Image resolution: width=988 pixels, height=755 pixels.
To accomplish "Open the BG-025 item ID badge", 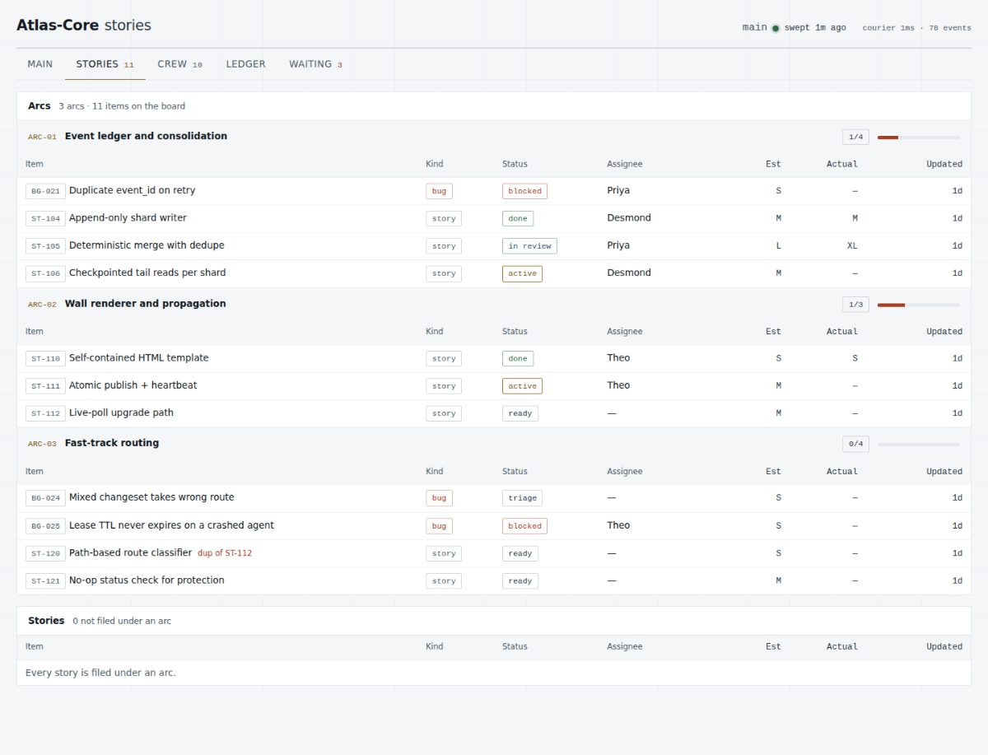I will 45,526.
